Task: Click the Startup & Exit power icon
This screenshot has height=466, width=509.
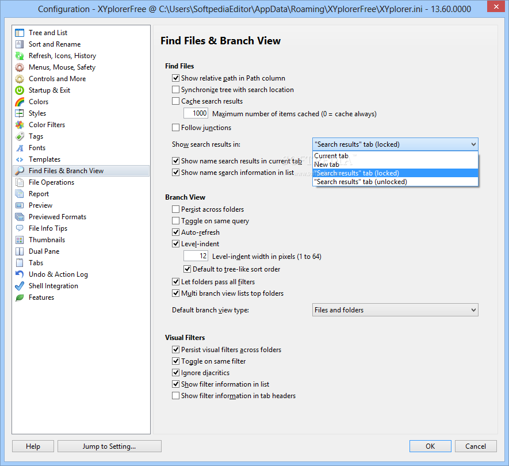Action: coord(20,90)
